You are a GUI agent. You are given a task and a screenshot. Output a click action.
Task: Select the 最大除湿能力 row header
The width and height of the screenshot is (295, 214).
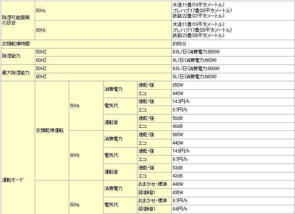point(18,73)
